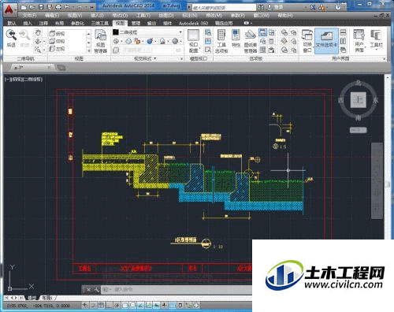Open the File (文件) menu
The image size is (394, 312).
[x=29, y=16]
